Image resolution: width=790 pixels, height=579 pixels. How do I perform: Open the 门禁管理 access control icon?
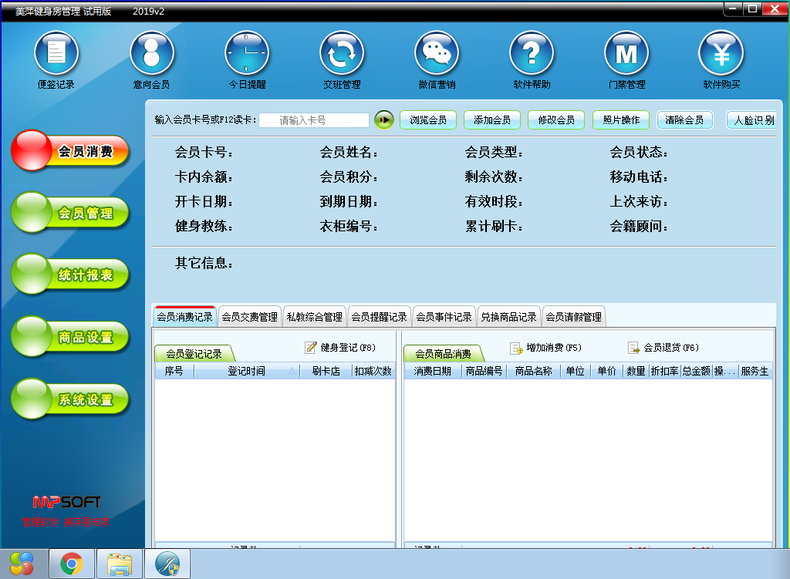[626, 54]
